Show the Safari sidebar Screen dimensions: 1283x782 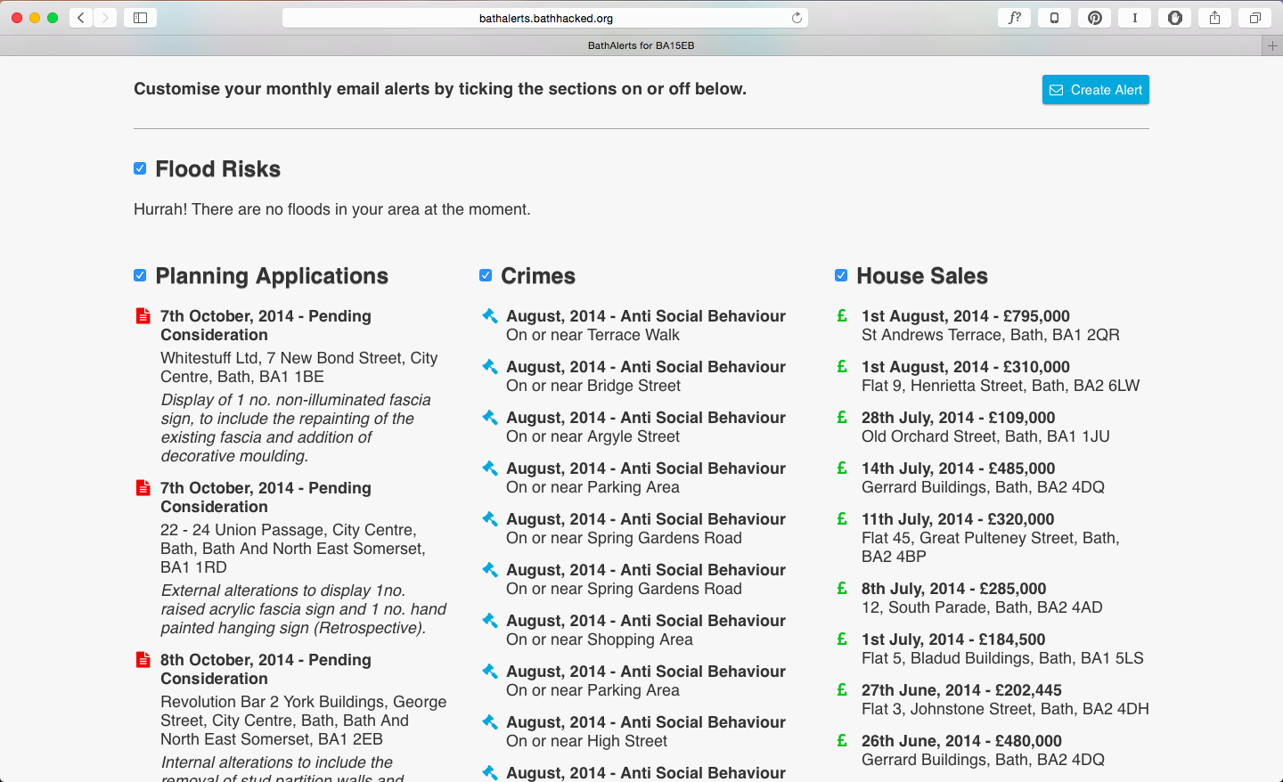pos(140,18)
